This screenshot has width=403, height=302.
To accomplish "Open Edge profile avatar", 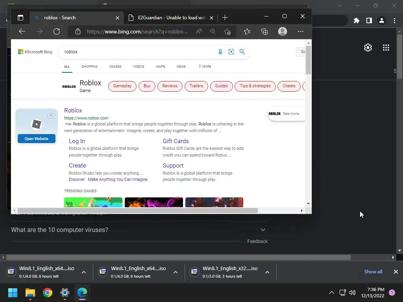I will [x=283, y=31].
